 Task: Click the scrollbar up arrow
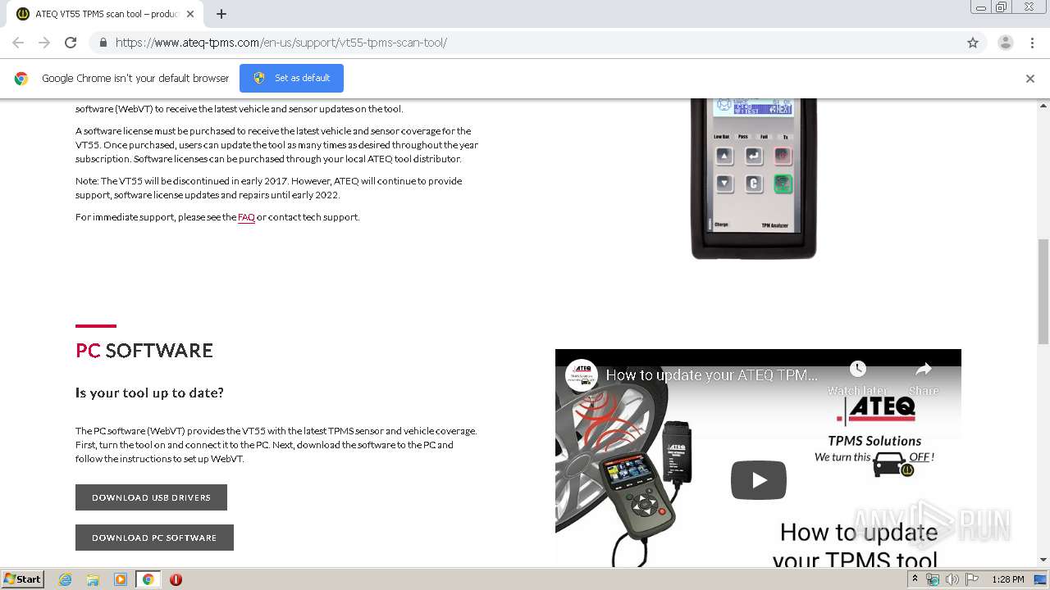(x=1043, y=105)
